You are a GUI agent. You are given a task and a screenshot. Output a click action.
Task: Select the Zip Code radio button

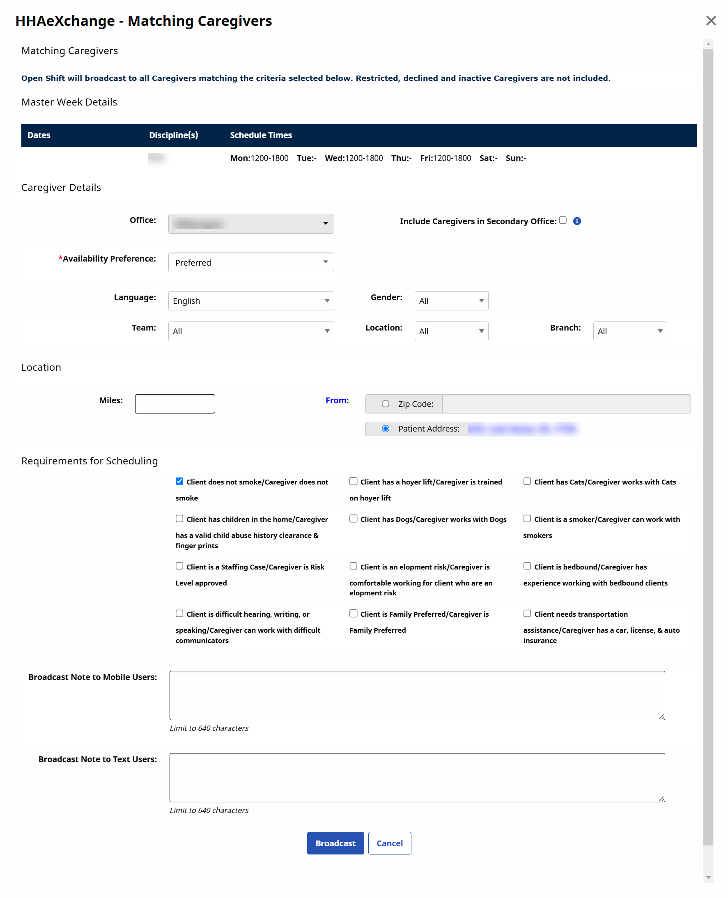click(x=386, y=404)
